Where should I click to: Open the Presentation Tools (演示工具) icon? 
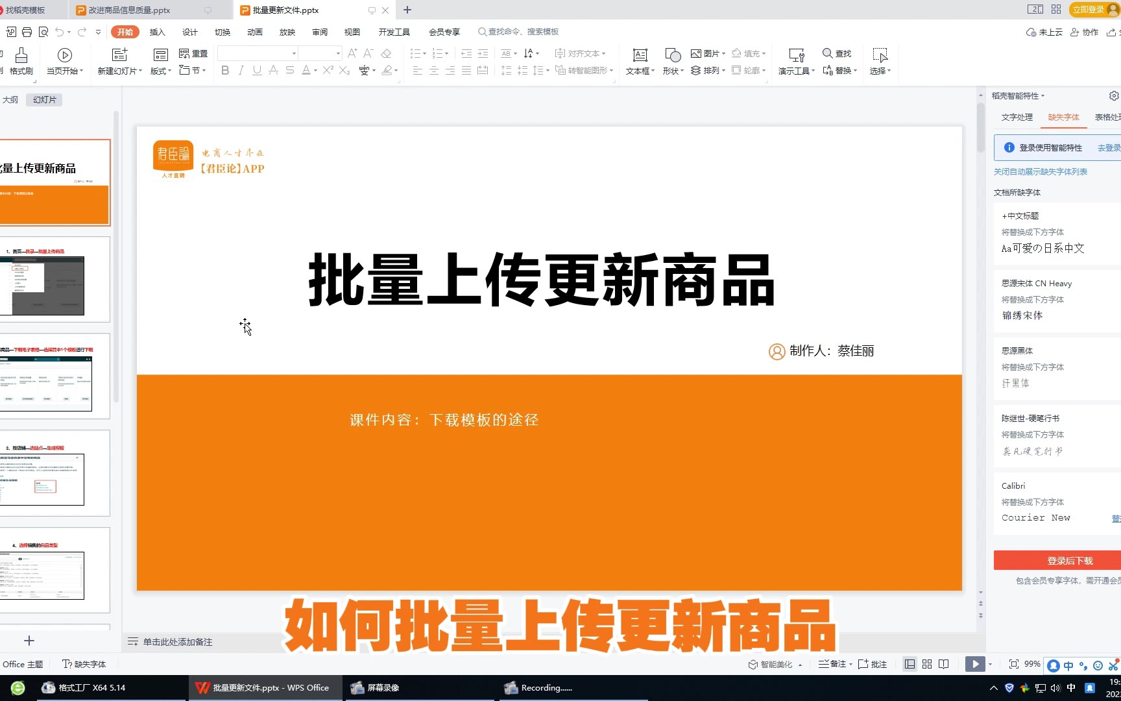pyautogui.click(x=796, y=55)
